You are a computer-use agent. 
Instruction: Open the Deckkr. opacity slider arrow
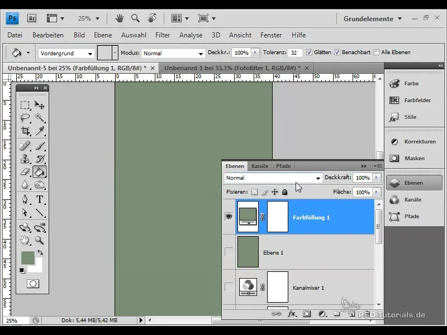[x=255, y=52]
